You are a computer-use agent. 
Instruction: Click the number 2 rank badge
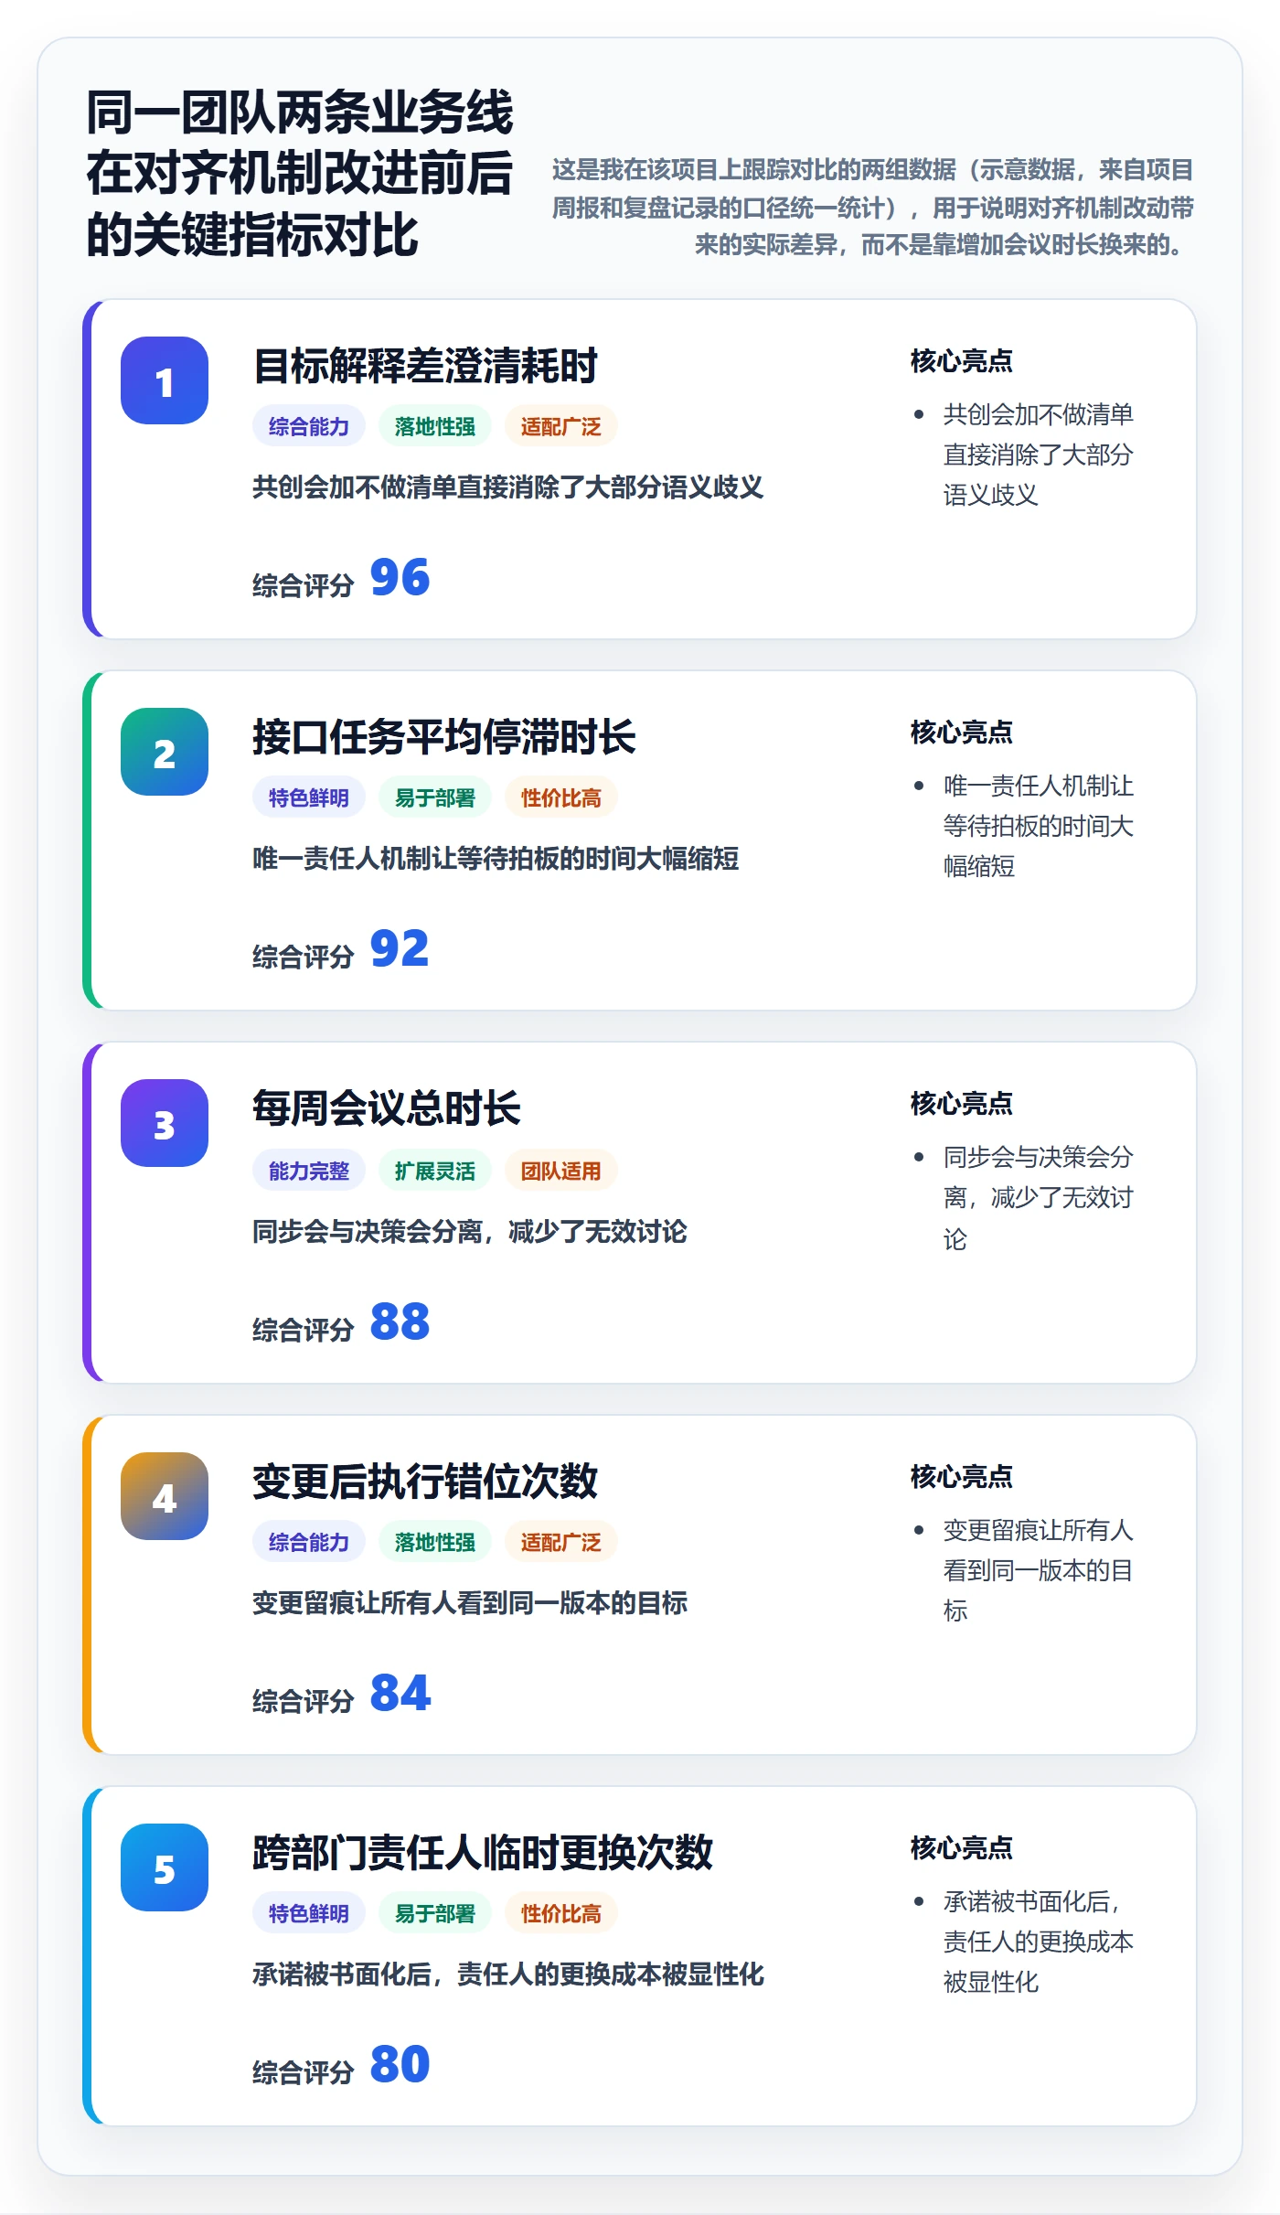(x=165, y=752)
